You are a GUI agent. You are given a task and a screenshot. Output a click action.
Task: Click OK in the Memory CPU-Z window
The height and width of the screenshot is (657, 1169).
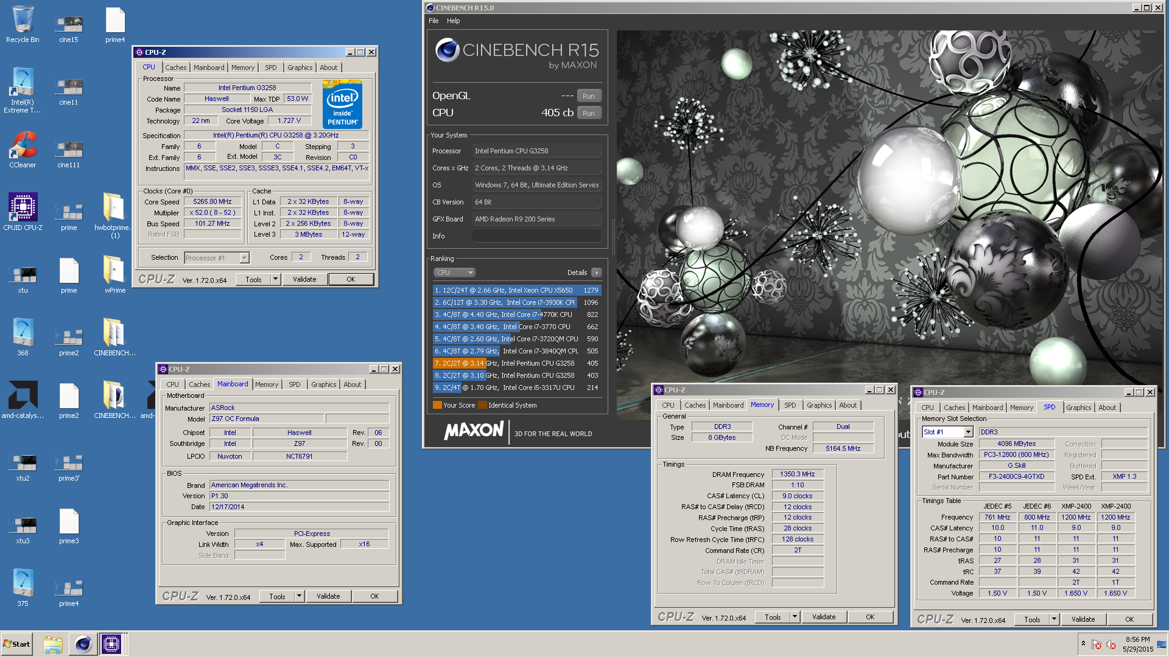[x=870, y=617]
